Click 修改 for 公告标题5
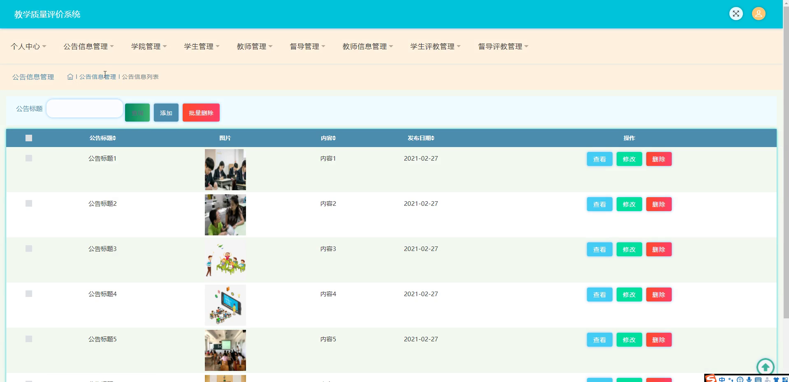789x382 pixels. click(x=629, y=340)
